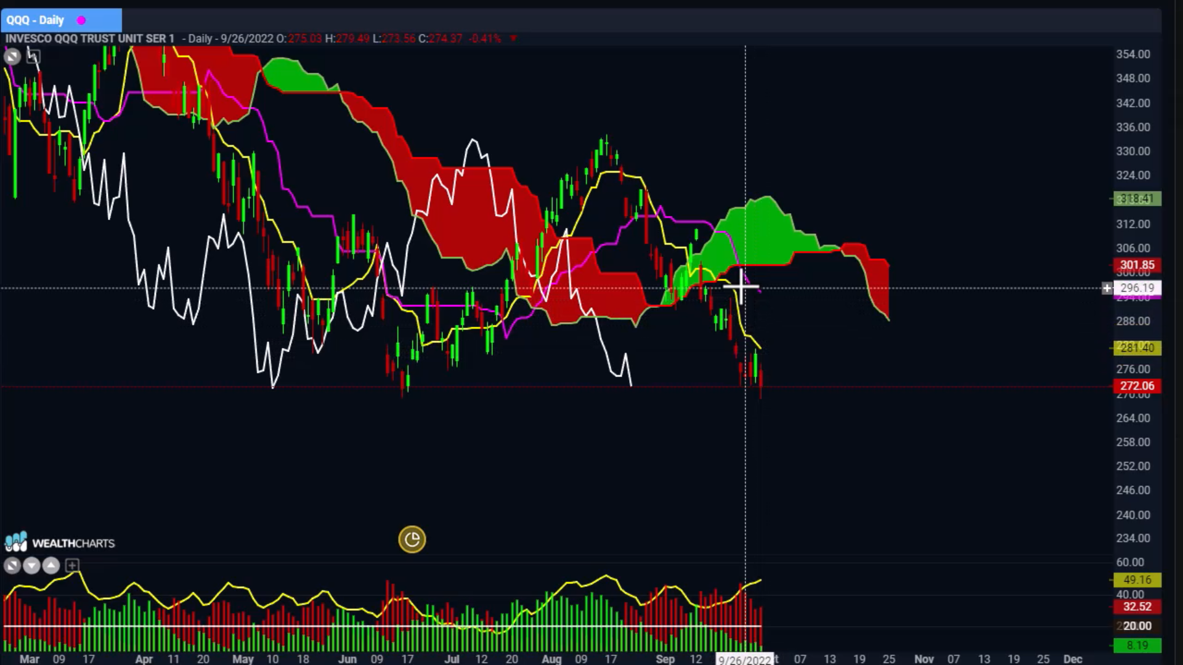Viewport: 1183px width, 665px height.
Task: Click the 296.19 crosshair price label
Action: 1137,288
